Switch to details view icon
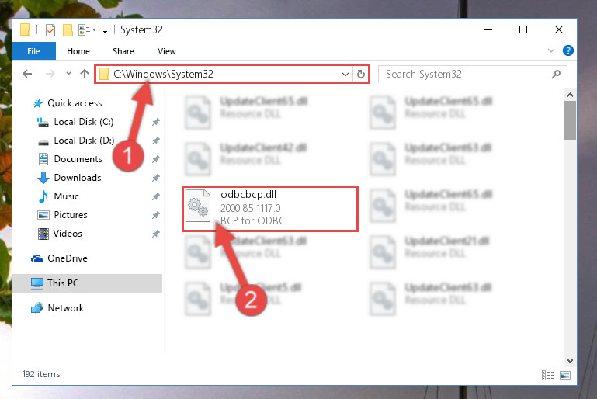Screen dimensions: 597x399 tap(548, 376)
